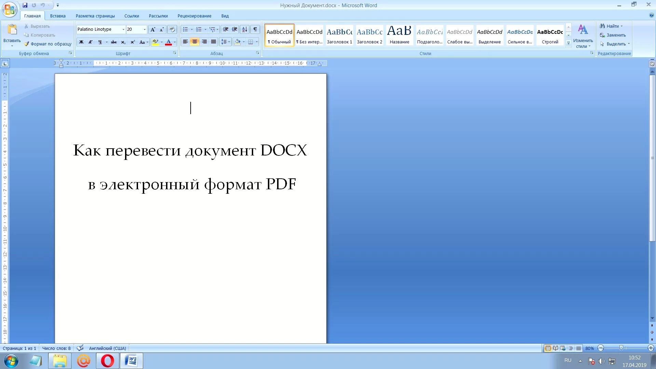
Task: Switch to full screen reading view
Action: [x=556, y=348]
